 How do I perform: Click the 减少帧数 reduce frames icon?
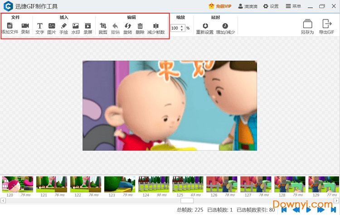point(156,26)
